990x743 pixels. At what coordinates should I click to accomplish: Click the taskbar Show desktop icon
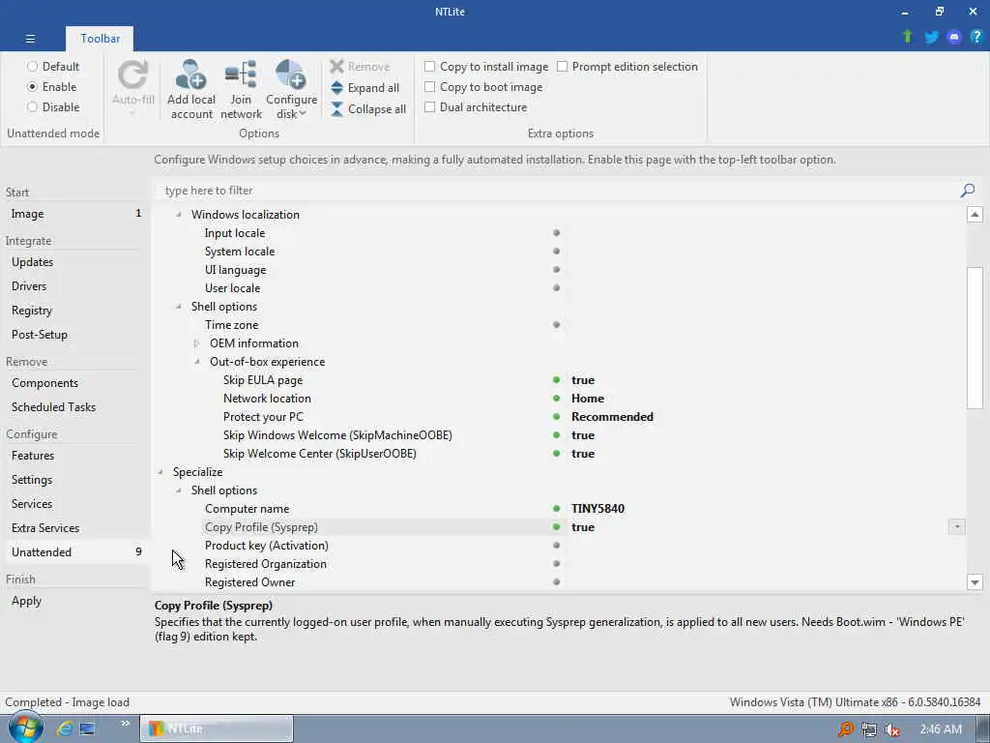[x=87, y=728]
